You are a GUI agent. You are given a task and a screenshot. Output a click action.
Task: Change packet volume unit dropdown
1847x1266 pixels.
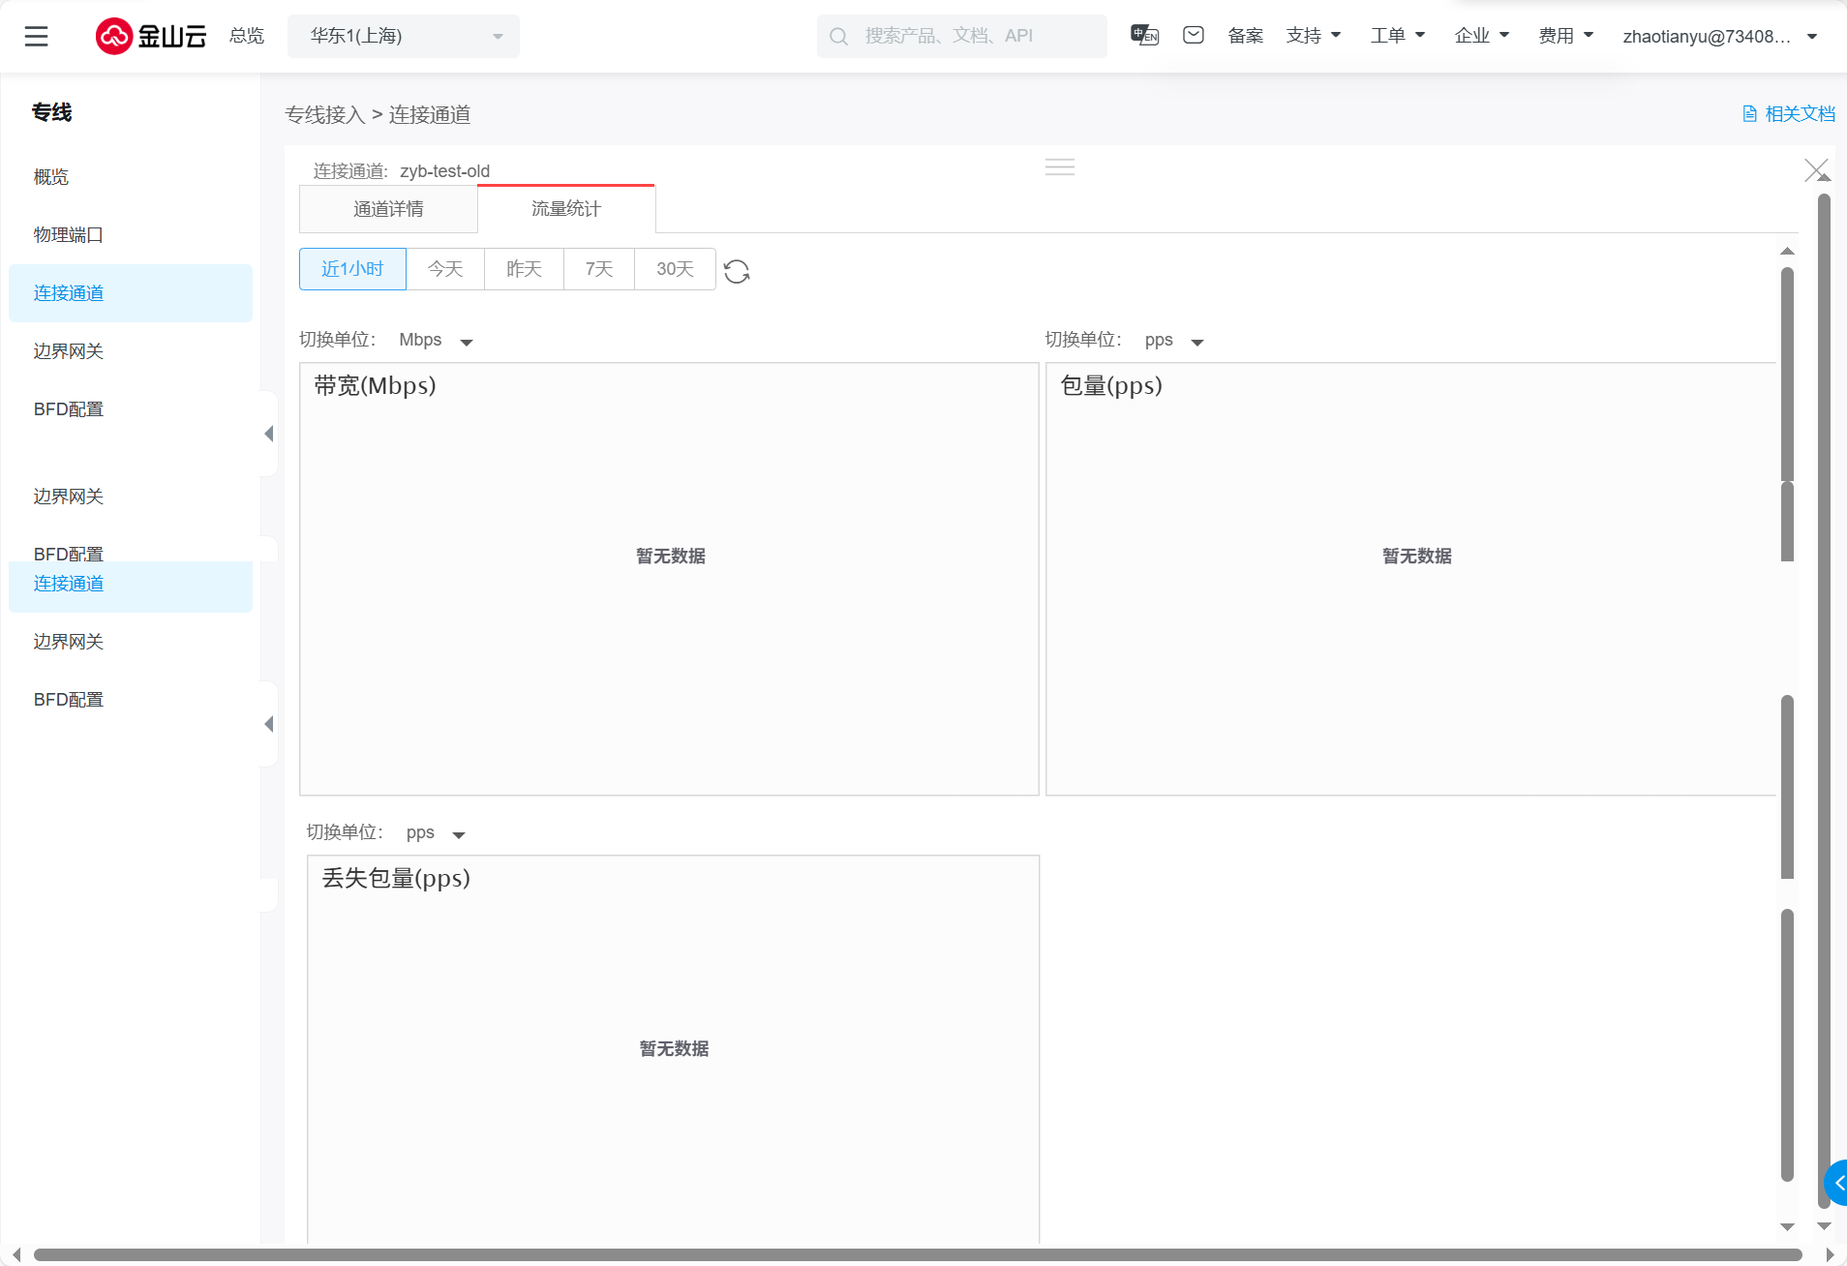[x=1174, y=341]
